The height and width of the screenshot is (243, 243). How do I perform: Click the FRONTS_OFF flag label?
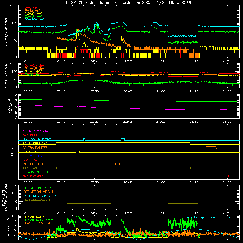click(32, 172)
